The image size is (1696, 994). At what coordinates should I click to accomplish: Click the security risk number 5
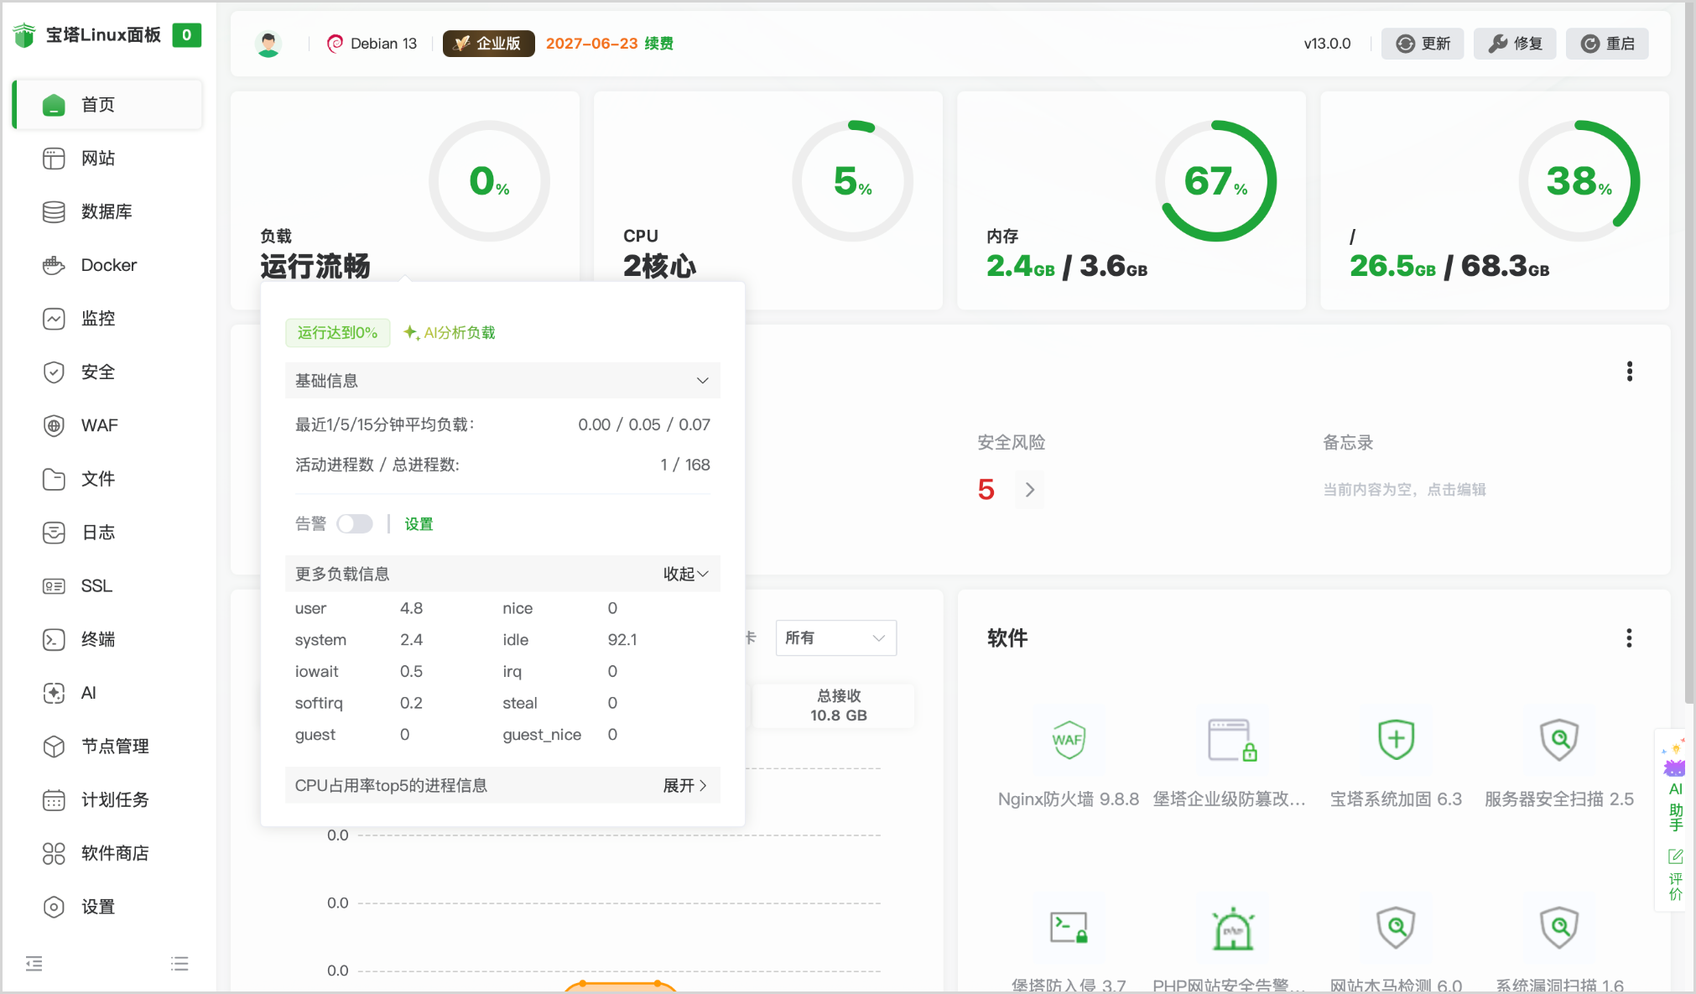tap(986, 490)
